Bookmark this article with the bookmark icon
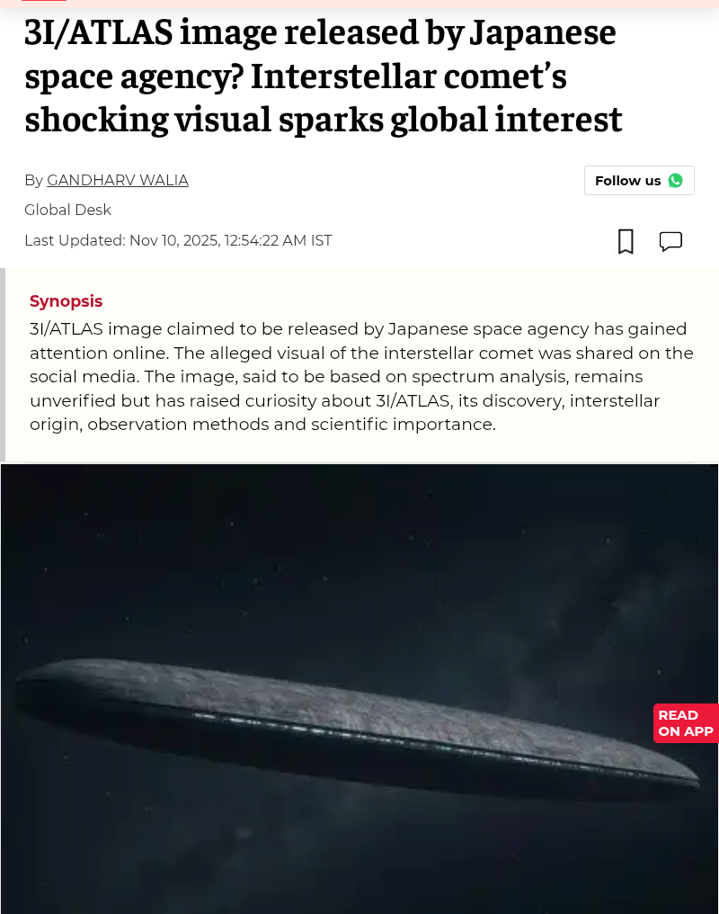 pos(626,241)
